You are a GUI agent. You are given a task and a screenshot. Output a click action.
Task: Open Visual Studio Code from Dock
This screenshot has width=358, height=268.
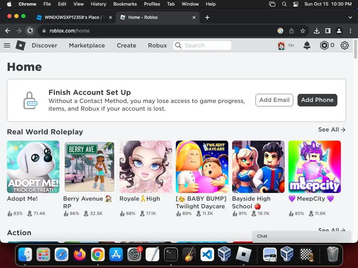(x=207, y=254)
